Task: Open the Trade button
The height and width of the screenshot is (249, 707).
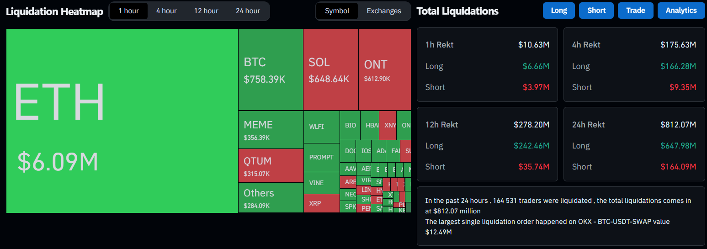Action: [x=635, y=11]
